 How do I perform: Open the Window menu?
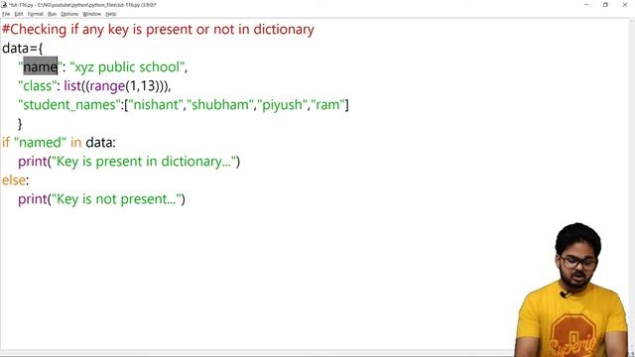coord(91,14)
